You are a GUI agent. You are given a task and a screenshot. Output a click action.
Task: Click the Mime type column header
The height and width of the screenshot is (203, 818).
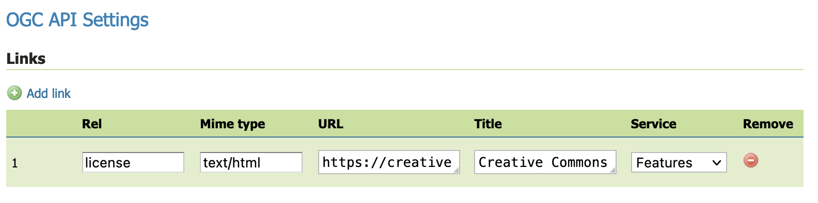(232, 124)
